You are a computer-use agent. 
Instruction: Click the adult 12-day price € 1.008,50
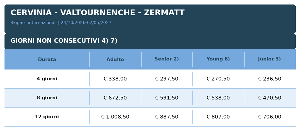click(115, 117)
